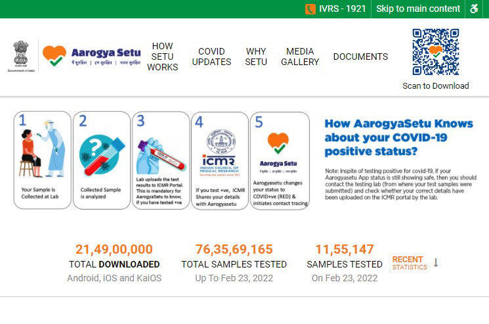The image size is (489, 324).
Task: Click the Government of India emblem
Action: (22, 55)
